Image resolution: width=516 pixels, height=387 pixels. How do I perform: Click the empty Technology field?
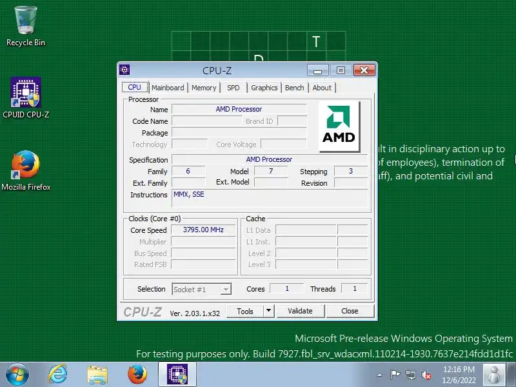190,144
